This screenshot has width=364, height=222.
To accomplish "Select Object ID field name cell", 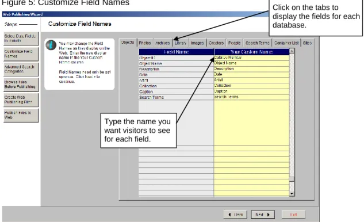I will pyautogui.click(x=176, y=58).
